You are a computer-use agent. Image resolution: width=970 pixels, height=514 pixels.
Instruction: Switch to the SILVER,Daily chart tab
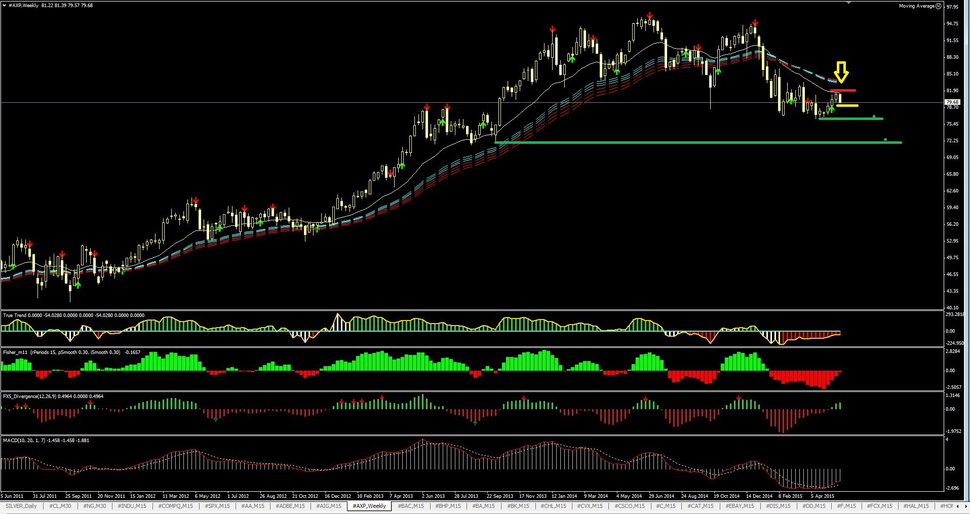tap(21, 506)
